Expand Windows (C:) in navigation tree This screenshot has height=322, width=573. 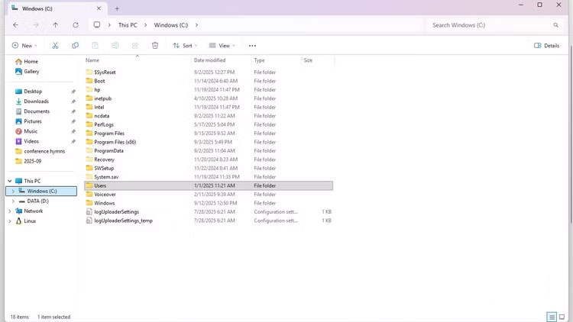[13, 191]
